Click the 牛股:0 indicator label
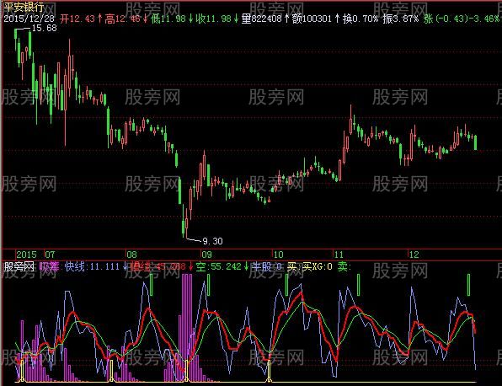 (x=267, y=266)
